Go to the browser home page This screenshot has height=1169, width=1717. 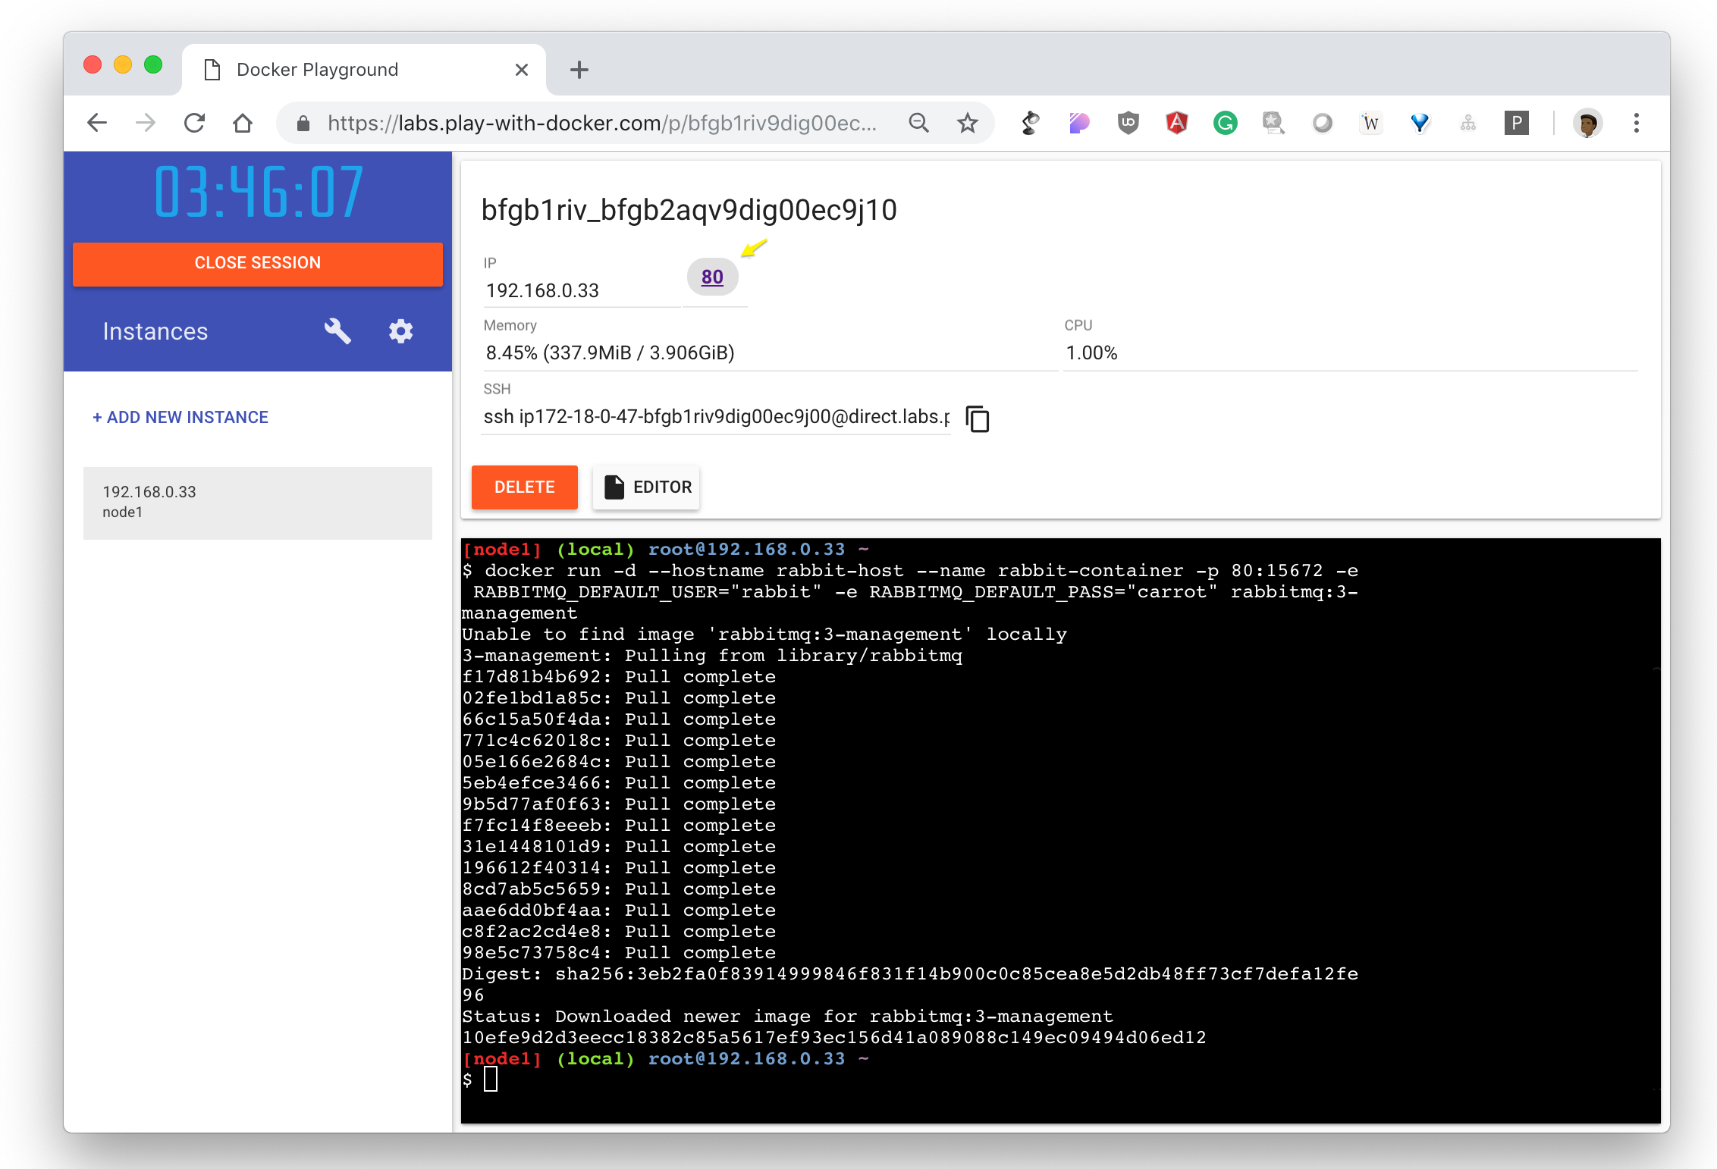tap(243, 123)
